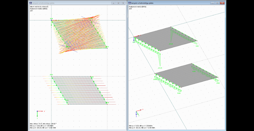Click the 'ZS1' load case label in left window
The height and width of the screenshot is (131, 254).
click(31, 10)
